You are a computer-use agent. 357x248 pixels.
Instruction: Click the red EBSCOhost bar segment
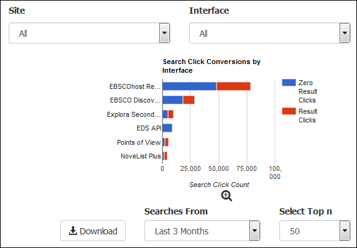234,86
